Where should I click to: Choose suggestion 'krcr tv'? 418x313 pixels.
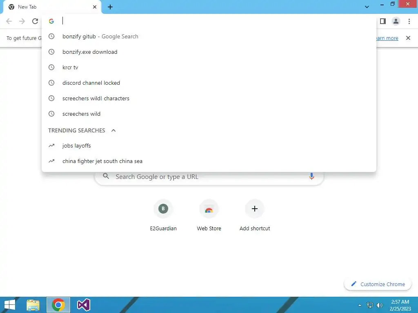click(209, 67)
